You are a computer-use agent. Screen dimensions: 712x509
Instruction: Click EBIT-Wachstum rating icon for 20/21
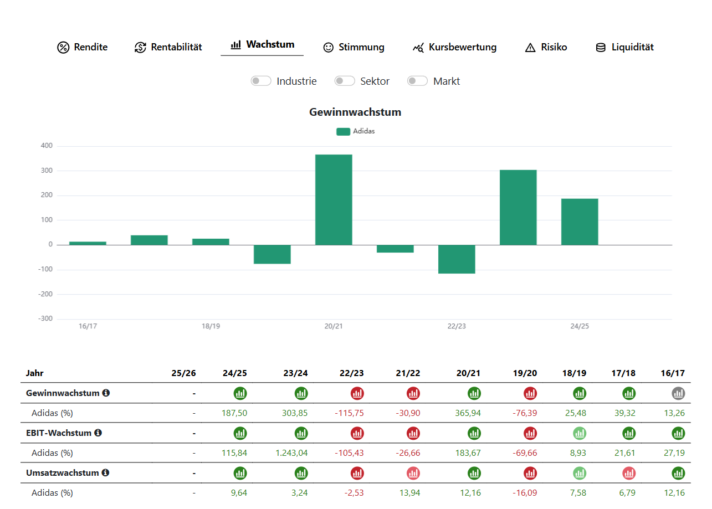point(474,433)
